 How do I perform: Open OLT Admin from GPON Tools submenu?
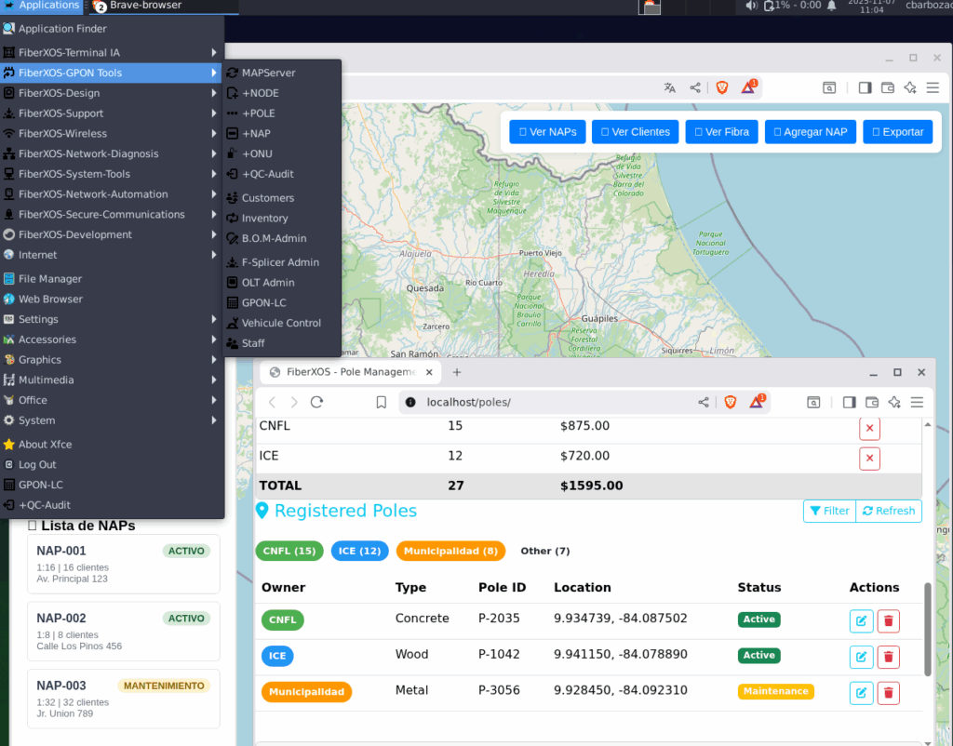click(268, 283)
